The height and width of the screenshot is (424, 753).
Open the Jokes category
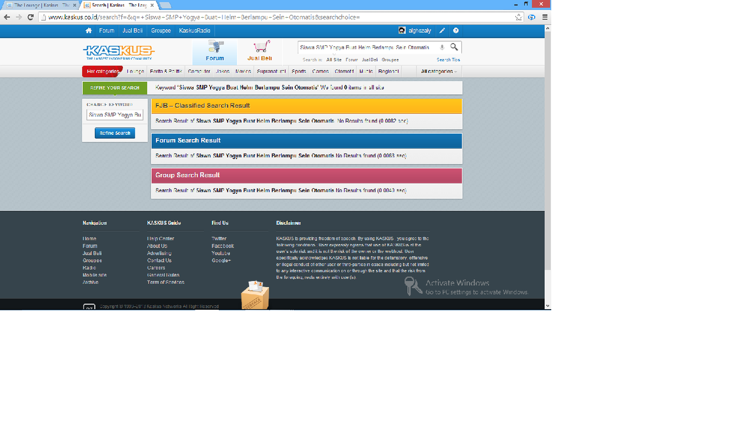point(222,71)
